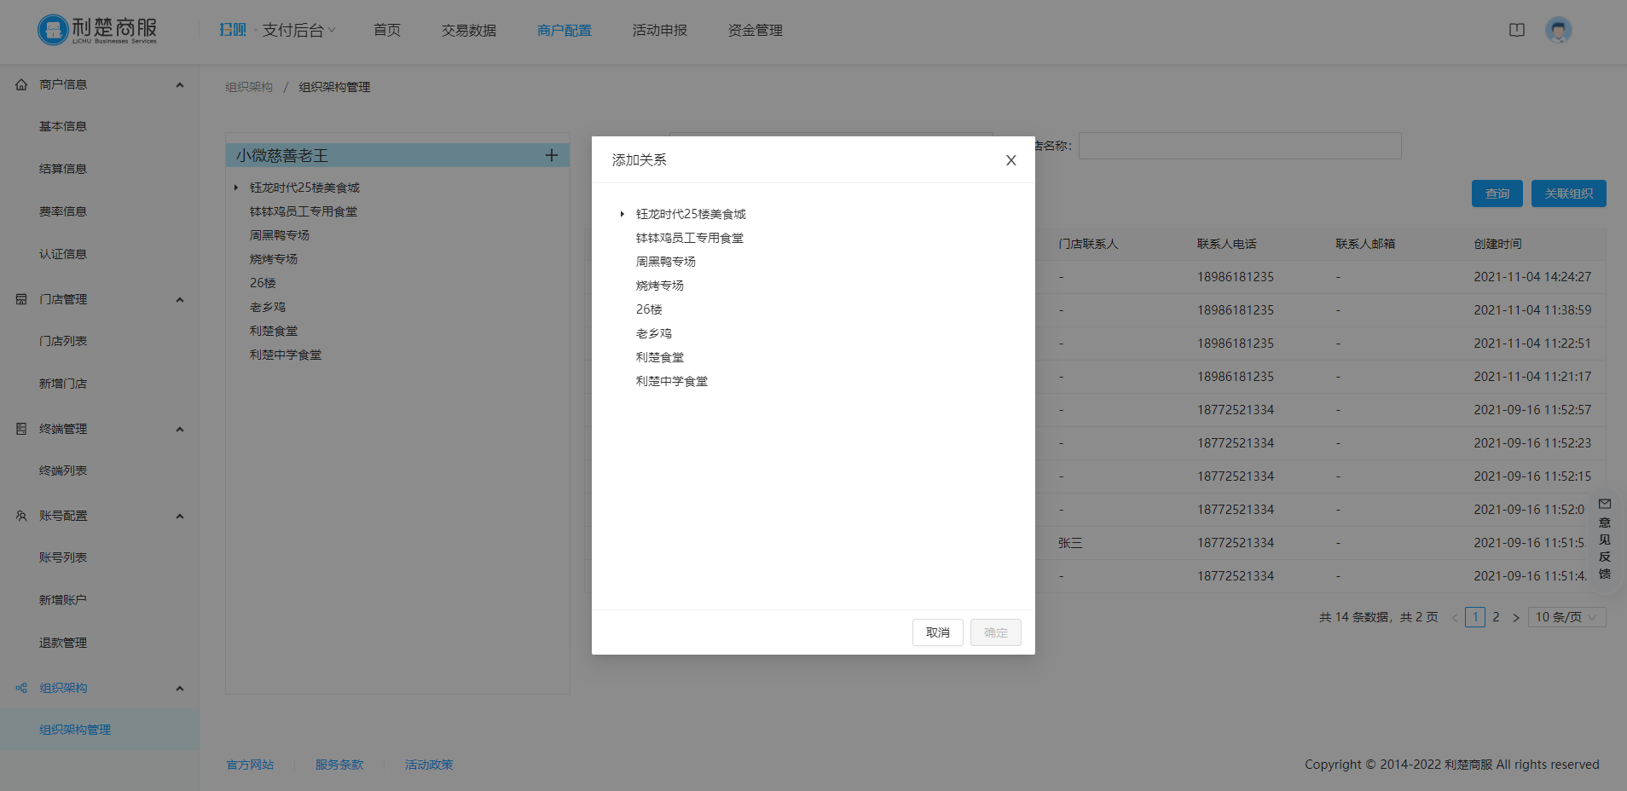Open the 资金管理 menu
This screenshot has width=1627, height=791.
tap(756, 31)
